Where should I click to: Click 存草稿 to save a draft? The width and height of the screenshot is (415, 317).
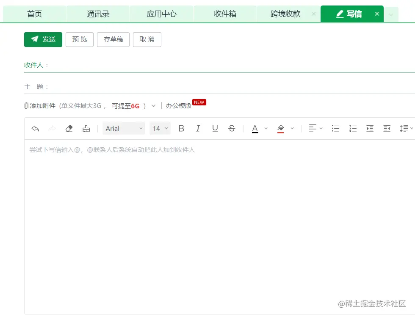(113, 39)
